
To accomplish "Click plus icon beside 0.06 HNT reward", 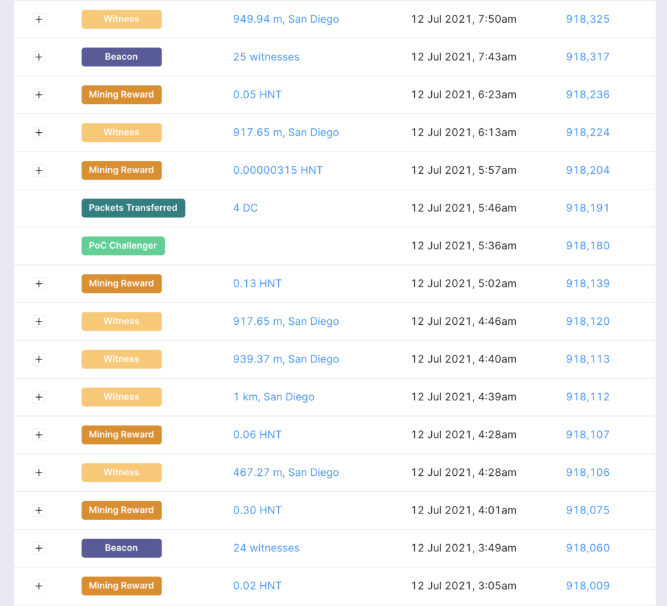I will [39, 435].
